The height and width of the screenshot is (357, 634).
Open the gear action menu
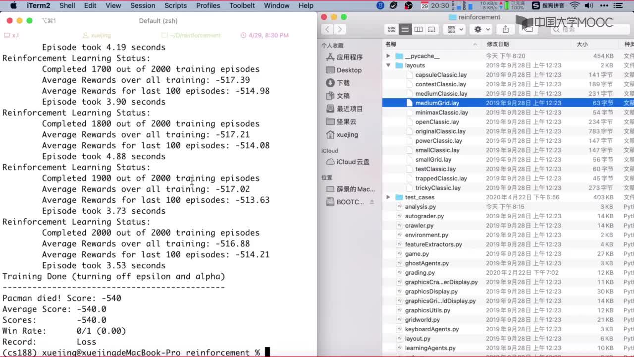(482, 29)
